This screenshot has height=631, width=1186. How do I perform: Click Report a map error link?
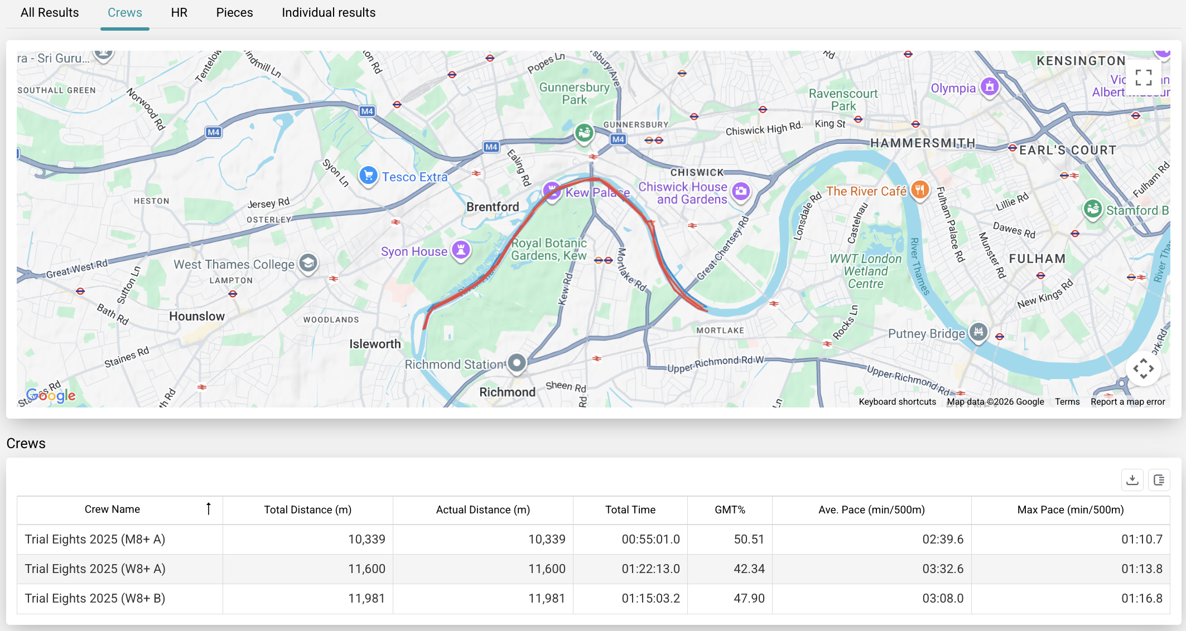pos(1127,401)
